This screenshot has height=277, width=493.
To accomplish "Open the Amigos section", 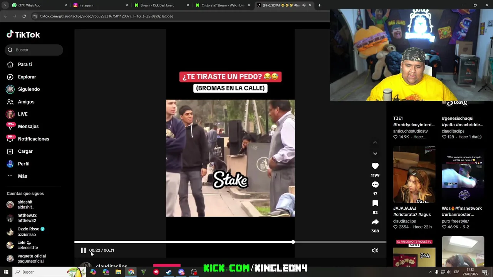I will (26, 102).
